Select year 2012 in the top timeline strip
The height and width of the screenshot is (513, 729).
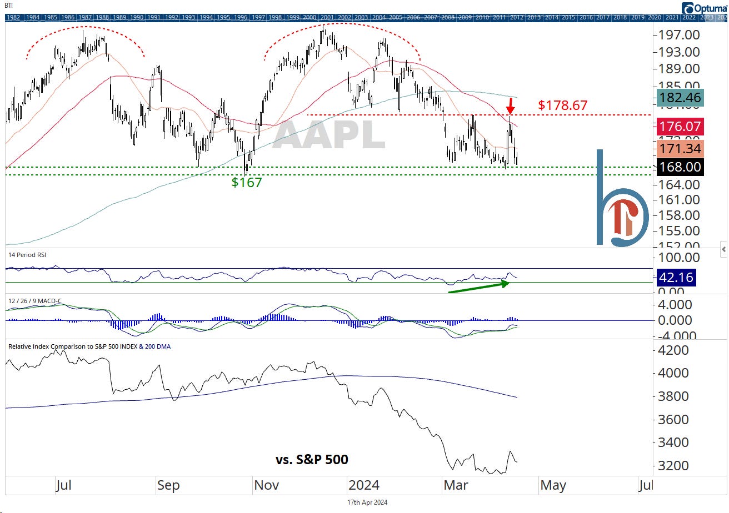(x=517, y=18)
